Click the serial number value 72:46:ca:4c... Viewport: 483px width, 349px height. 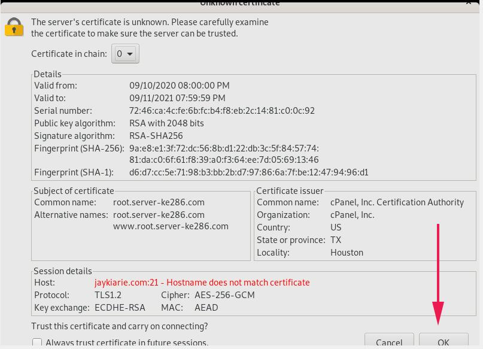point(222,111)
